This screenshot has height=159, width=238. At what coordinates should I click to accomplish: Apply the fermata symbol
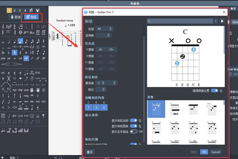(43, 47)
